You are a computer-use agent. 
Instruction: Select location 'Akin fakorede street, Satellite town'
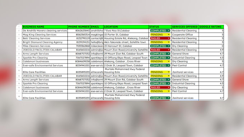tap(126, 42)
